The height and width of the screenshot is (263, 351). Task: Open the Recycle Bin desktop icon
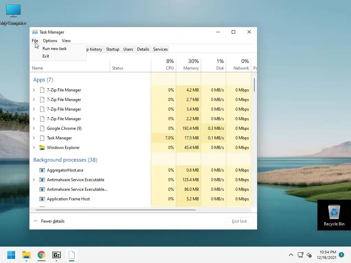click(x=334, y=215)
